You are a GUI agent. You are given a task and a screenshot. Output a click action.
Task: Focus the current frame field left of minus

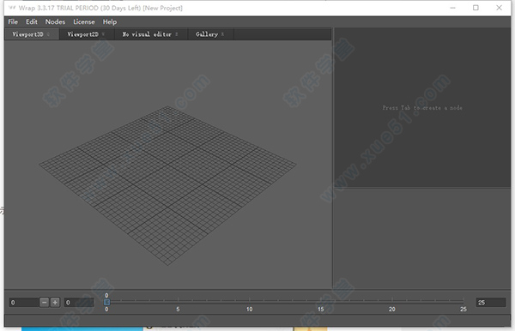click(x=24, y=303)
